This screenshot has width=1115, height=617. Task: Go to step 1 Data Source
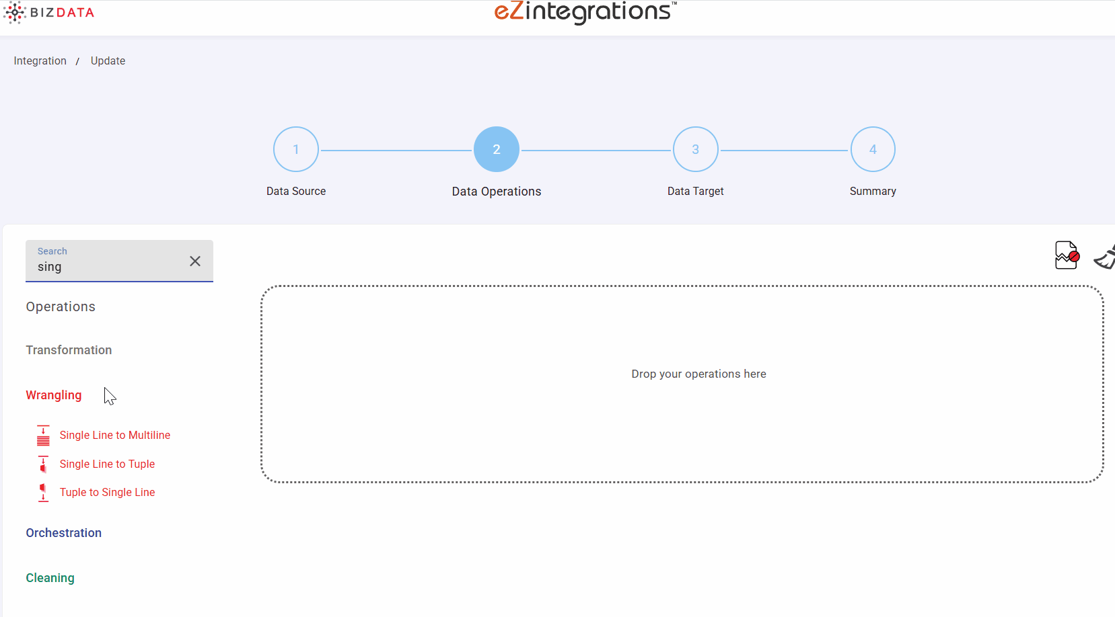[296, 149]
